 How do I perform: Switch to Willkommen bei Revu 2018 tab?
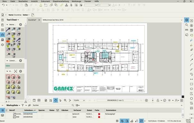(x=53, y=20)
